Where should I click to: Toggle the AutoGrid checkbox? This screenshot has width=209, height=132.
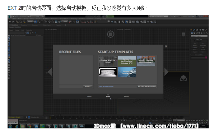(x=195, y=41)
